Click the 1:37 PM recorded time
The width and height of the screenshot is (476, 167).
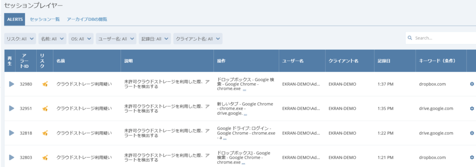coord(385,84)
